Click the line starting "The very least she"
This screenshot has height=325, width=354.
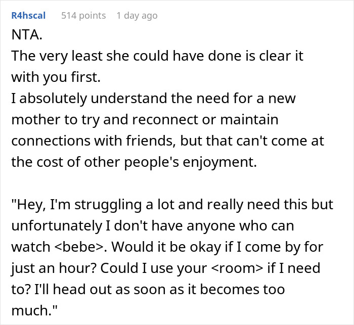(x=157, y=56)
